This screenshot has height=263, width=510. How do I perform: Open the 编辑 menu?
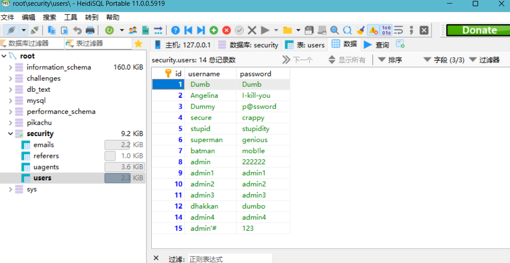click(28, 18)
